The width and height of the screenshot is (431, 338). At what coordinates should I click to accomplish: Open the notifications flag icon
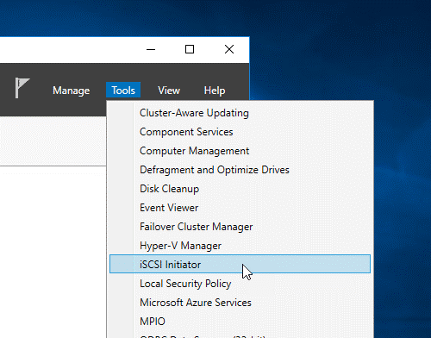[x=22, y=88]
